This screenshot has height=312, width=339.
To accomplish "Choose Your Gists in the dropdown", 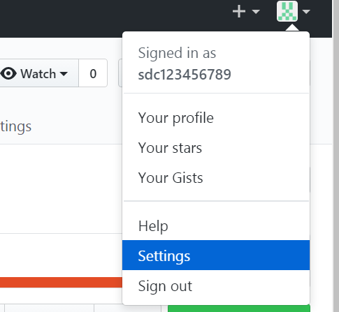I will tap(216, 178).
